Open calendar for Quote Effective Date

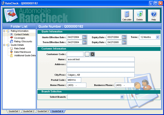84,37
